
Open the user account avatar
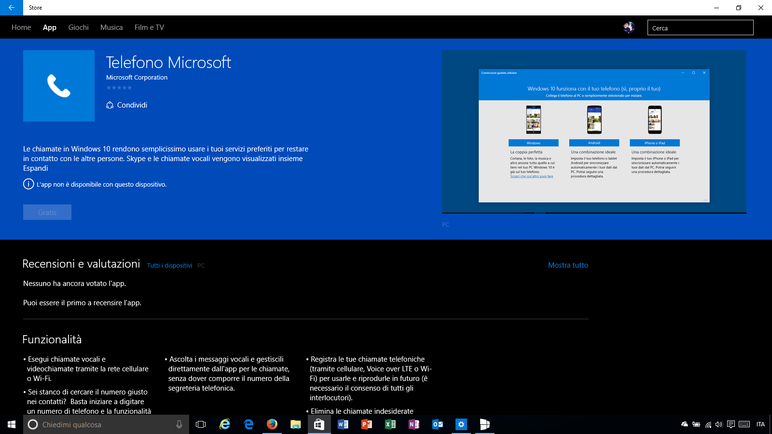click(x=629, y=27)
